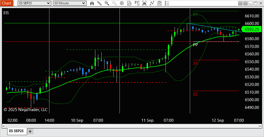Click the 6610.00 price axis label

(252, 16)
